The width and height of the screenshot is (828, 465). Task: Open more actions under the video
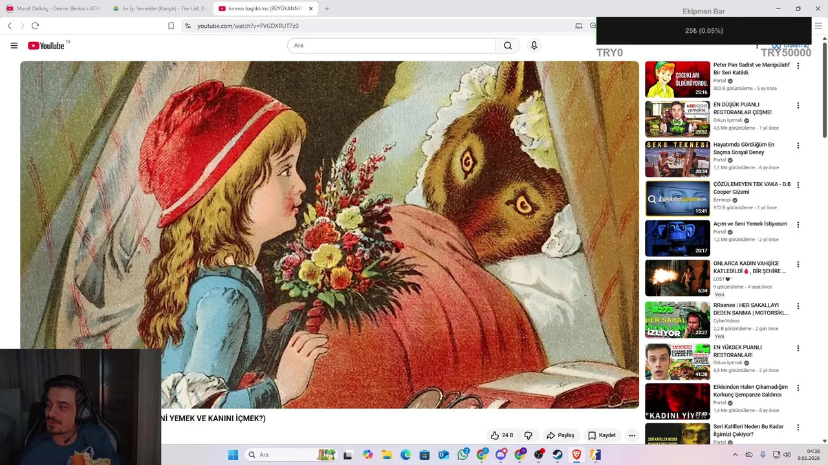[x=632, y=435]
